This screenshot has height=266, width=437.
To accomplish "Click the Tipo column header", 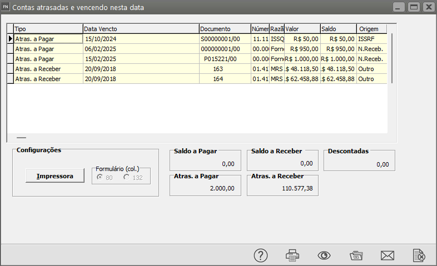I will pos(48,29).
